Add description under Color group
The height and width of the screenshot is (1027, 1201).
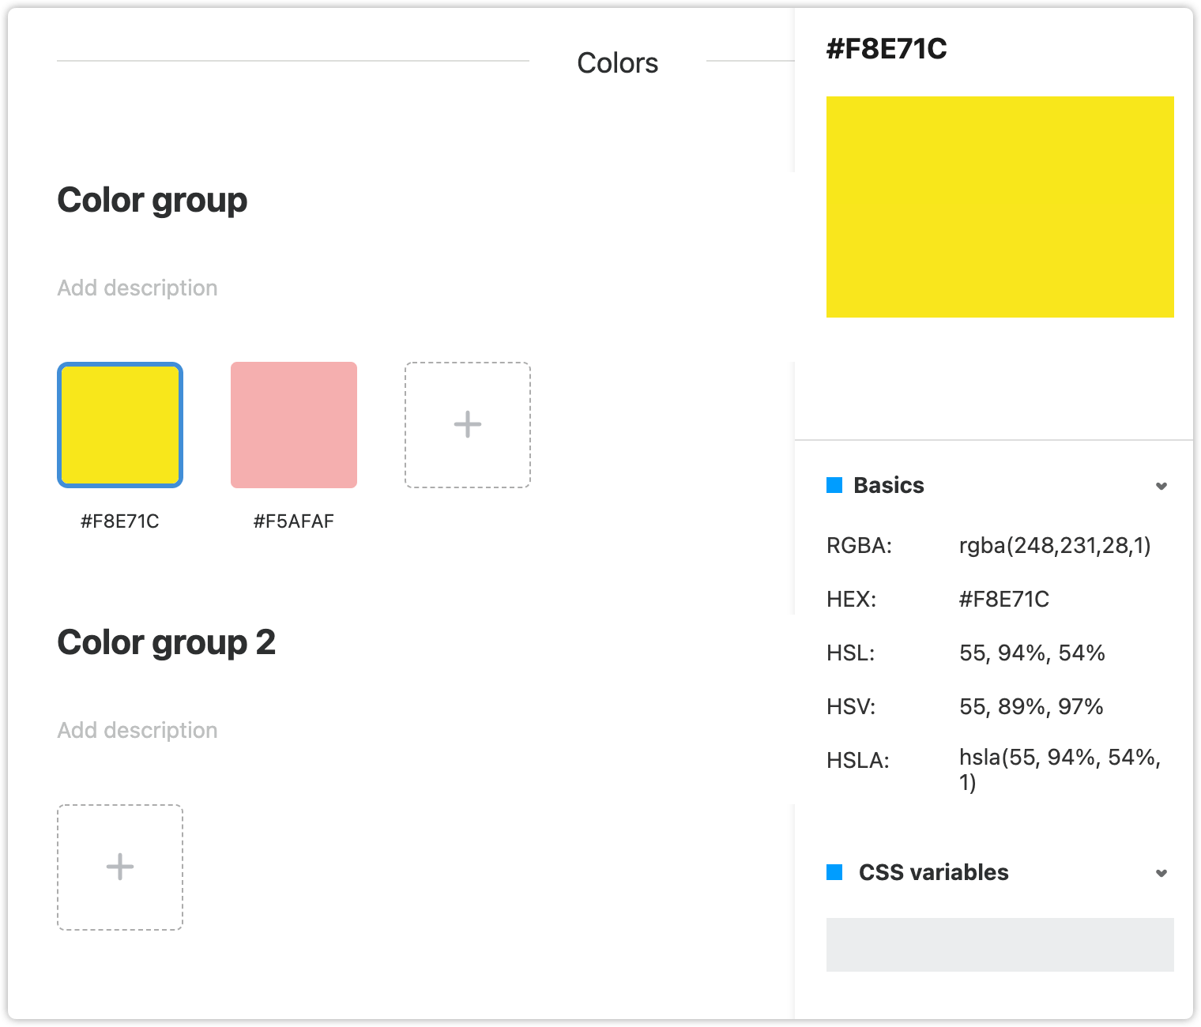coord(137,288)
